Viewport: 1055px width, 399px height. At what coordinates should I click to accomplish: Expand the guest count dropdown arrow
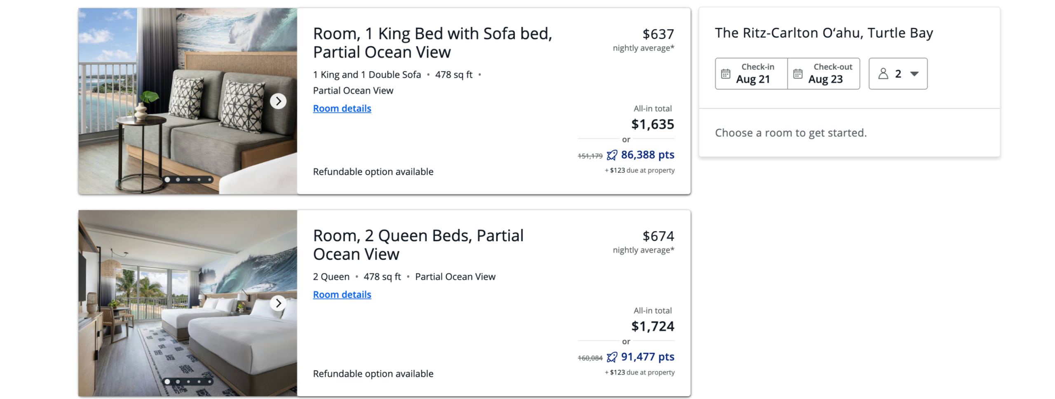pos(914,74)
